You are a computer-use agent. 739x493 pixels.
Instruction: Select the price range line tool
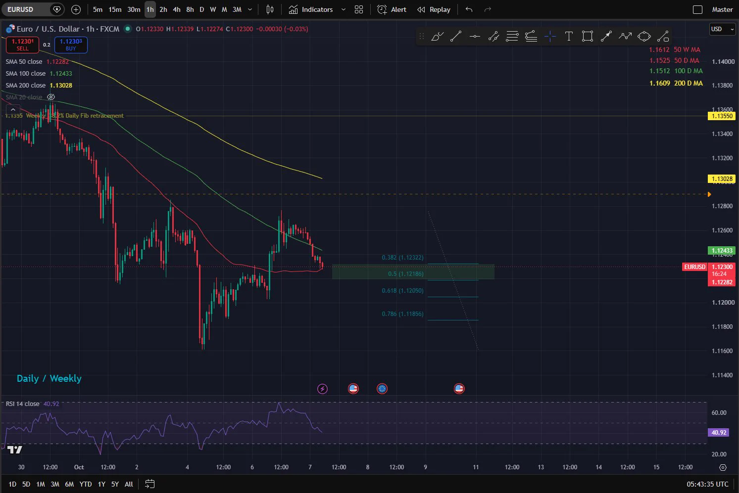[663, 36]
